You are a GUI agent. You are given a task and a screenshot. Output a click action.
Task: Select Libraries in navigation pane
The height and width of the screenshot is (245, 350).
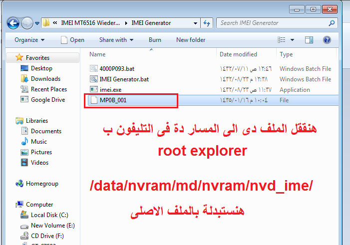[x=37, y=121]
